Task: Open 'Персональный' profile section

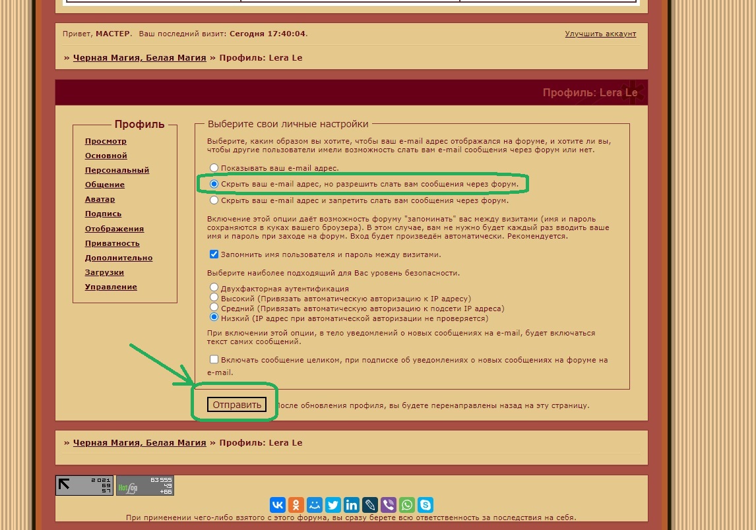Action: tap(117, 170)
